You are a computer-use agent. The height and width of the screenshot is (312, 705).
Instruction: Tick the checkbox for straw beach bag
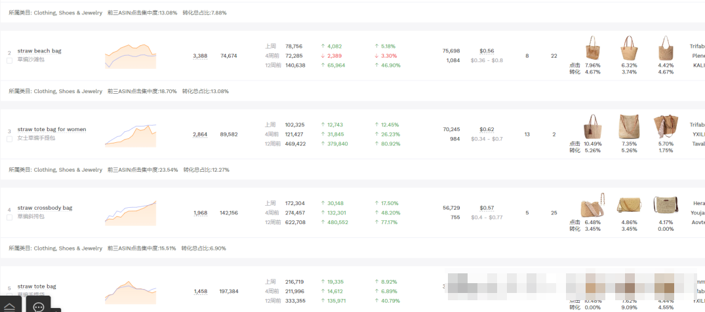coord(9,60)
